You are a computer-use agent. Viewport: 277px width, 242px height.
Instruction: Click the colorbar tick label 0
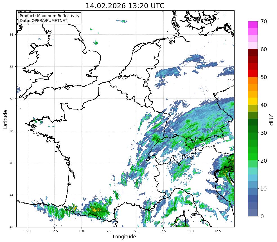click(262, 216)
